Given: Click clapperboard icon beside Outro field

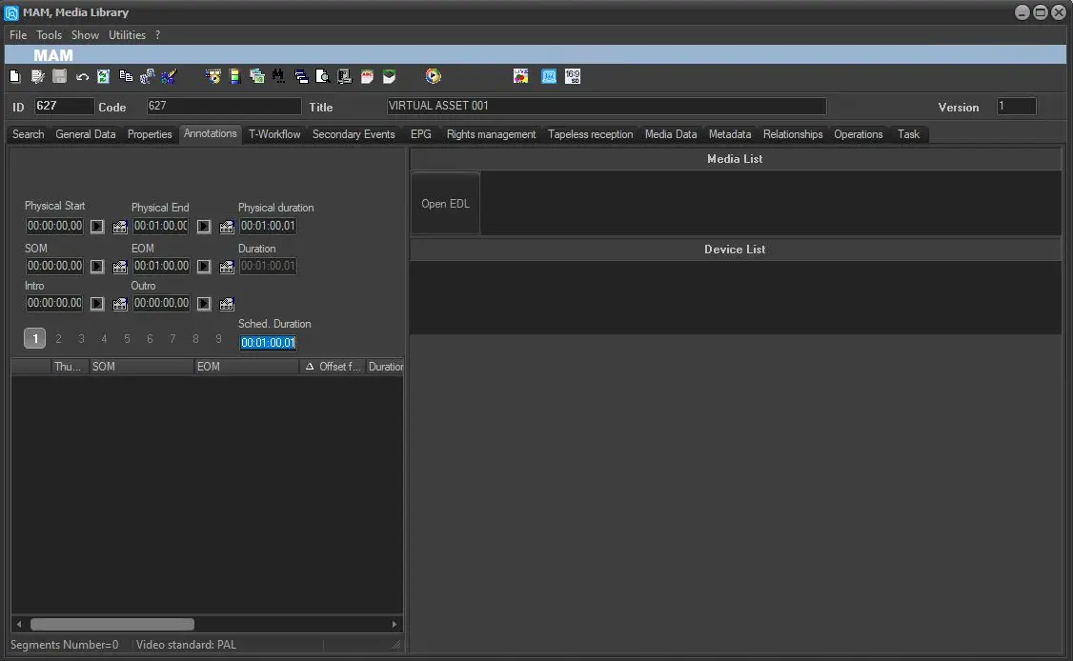Looking at the screenshot, I should [227, 305].
